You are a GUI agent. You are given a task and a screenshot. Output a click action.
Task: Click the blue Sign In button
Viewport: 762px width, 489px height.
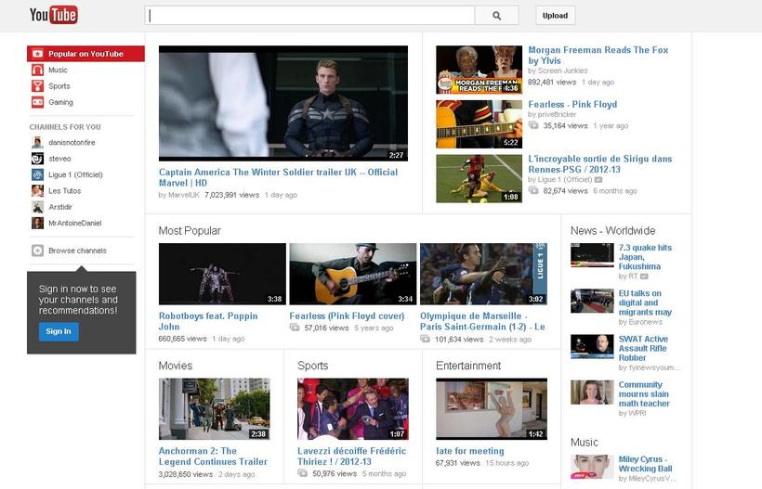click(59, 331)
